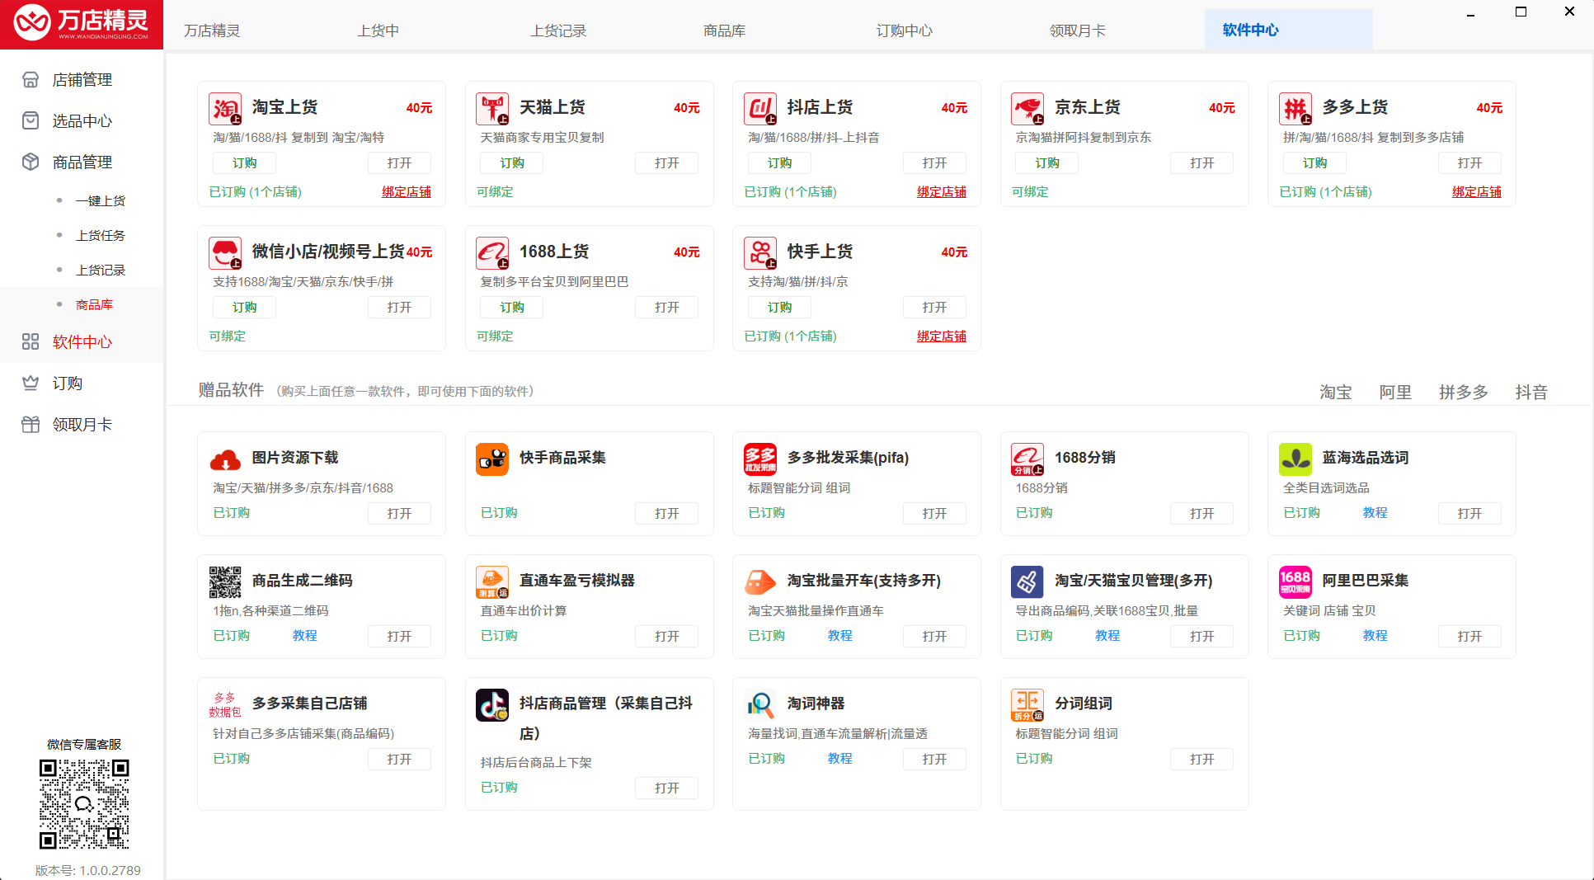
Task: Click the 京东上货 app icon
Action: (x=1027, y=109)
